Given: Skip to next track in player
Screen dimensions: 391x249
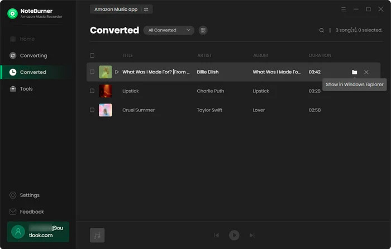Looking at the screenshot, I should tap(252, 235).
